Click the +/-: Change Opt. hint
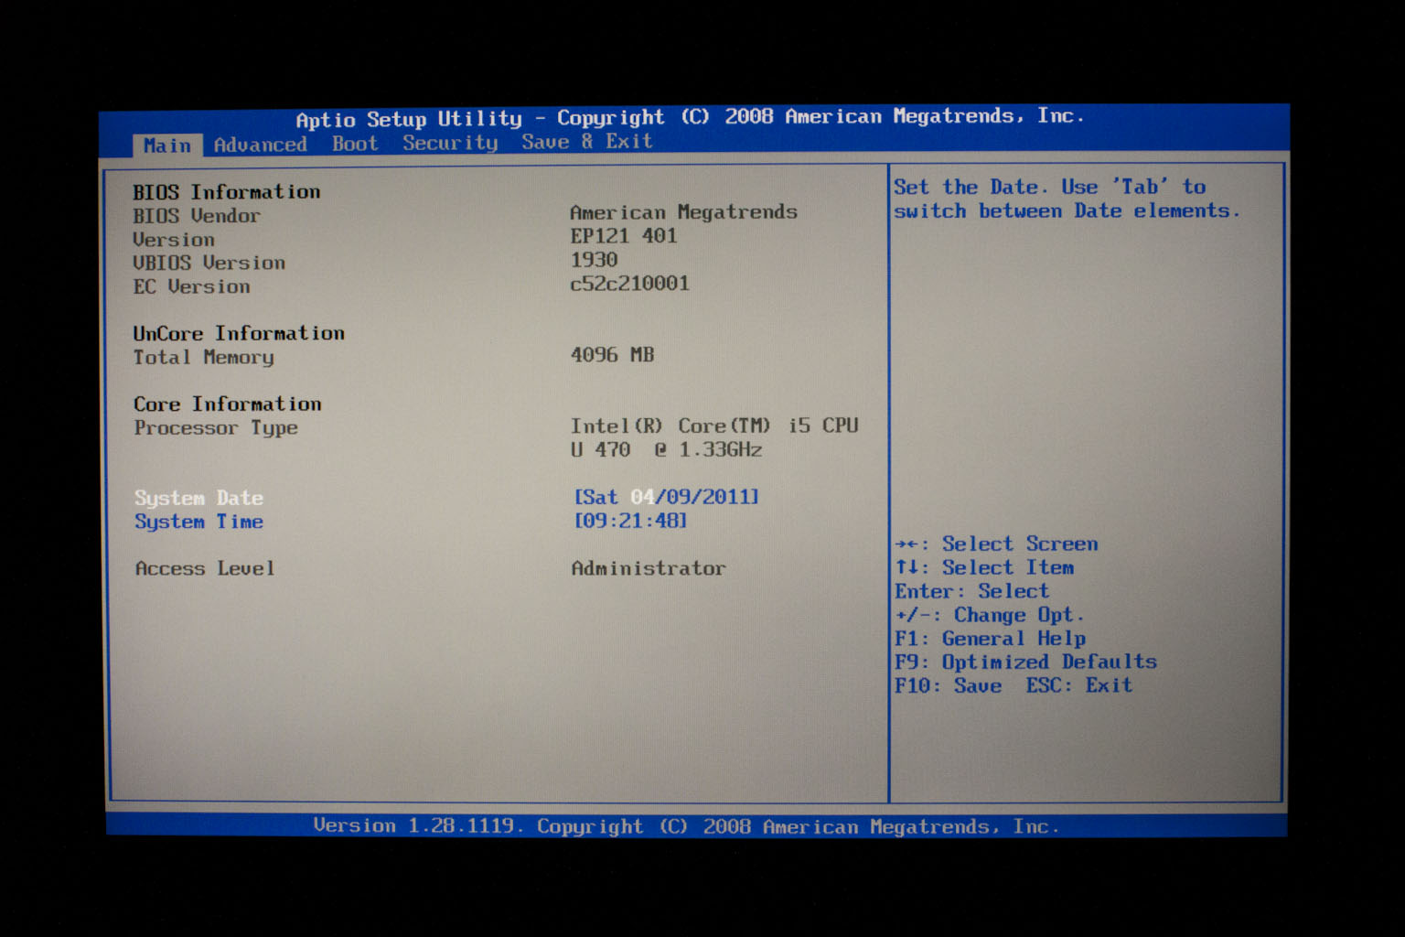This screenshot has height=937, width=1405. tap(990, 615)
